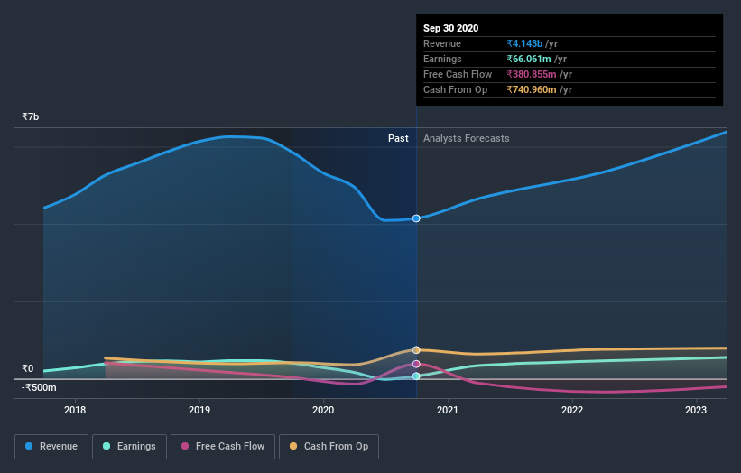This screenshot has width=741, height=473.
Task: Click the 2022 x-axis label
Action: coord(572,410)
